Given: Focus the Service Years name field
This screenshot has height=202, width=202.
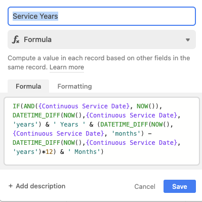Looking at the screenshot, I should click(102, 16).
